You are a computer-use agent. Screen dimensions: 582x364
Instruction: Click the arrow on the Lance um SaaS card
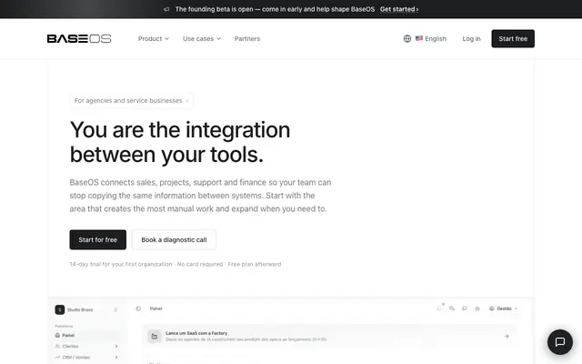(x=507, y=336)
